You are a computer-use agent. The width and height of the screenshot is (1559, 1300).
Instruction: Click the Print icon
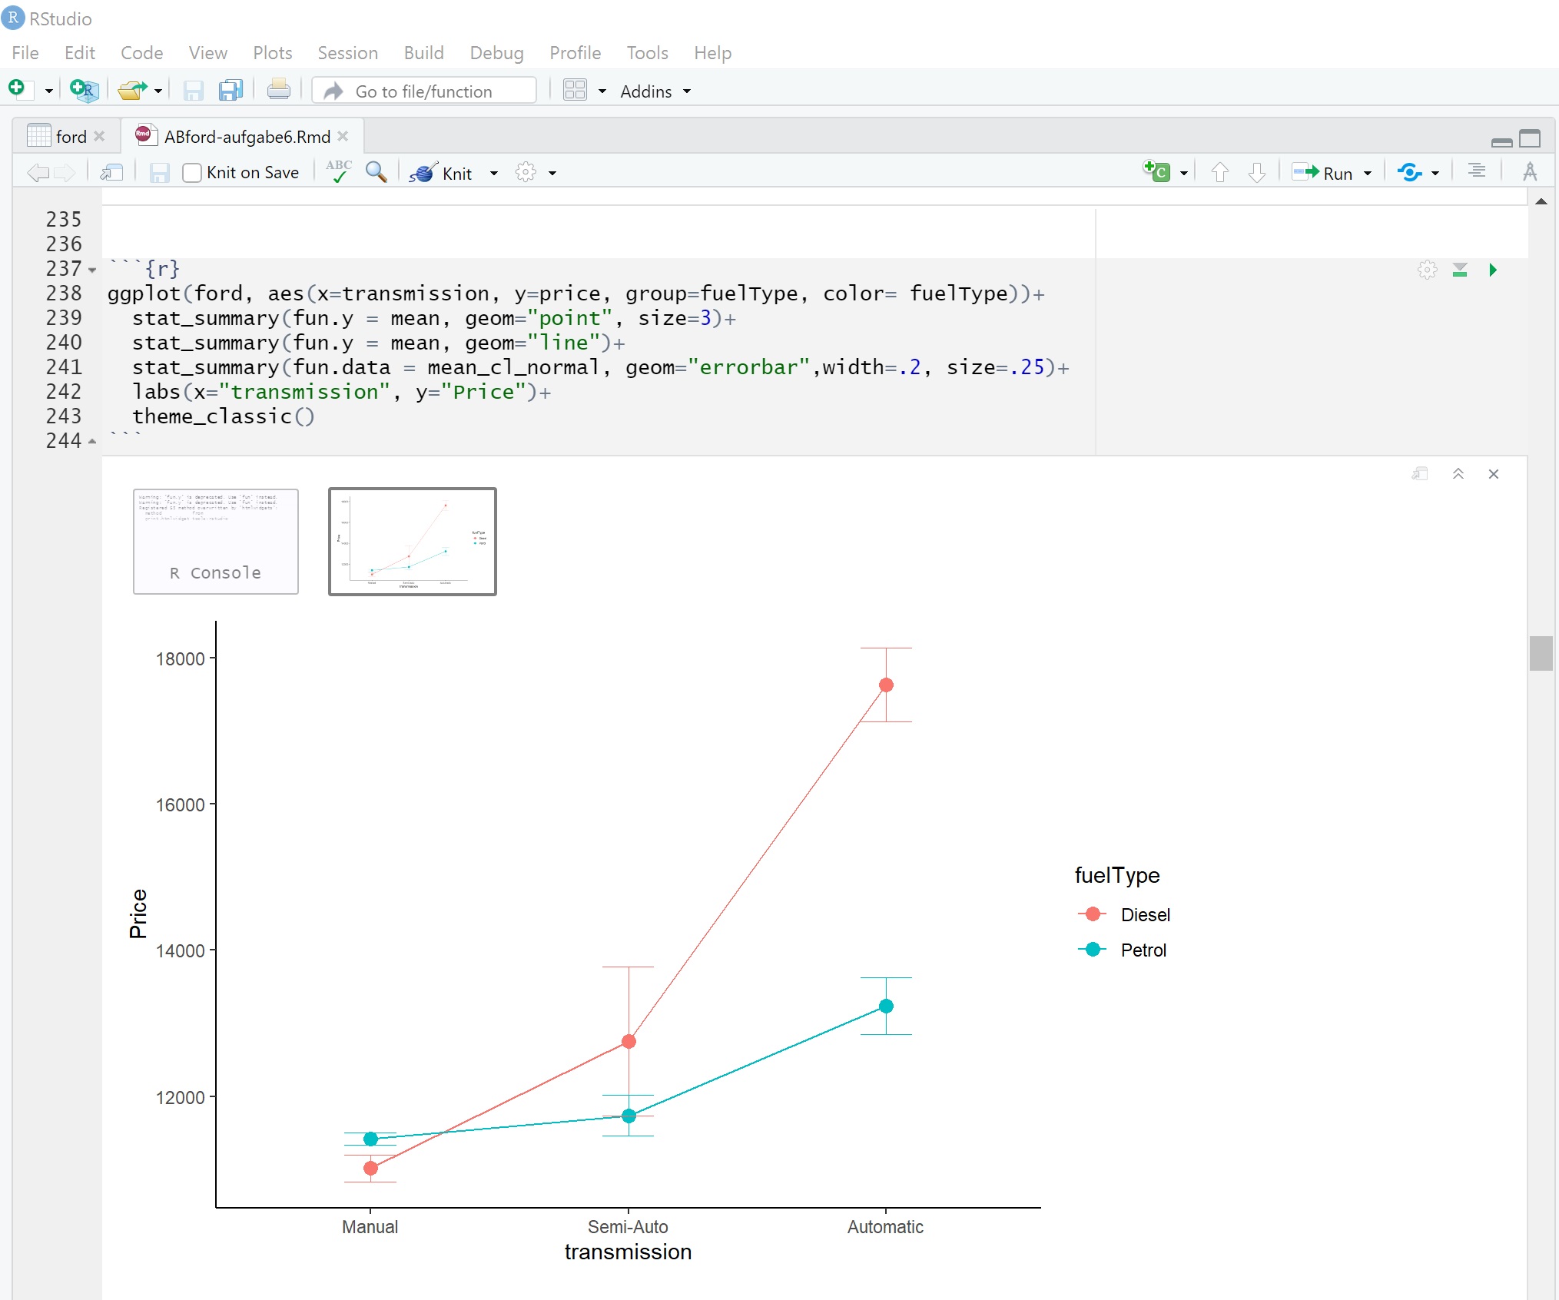click(x=278, y=91)
